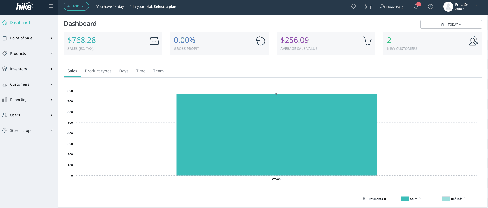The image size is (488, 208).
Task: Expand the Users submenu chevron
Action: (52, 115)
